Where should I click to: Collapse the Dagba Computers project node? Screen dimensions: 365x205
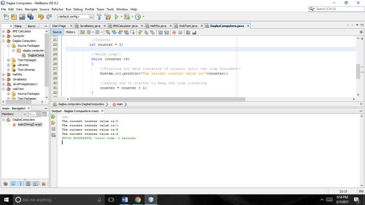[3, 41]
